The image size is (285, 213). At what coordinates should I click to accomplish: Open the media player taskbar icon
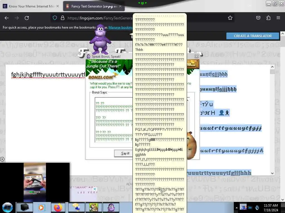(41, 207)
